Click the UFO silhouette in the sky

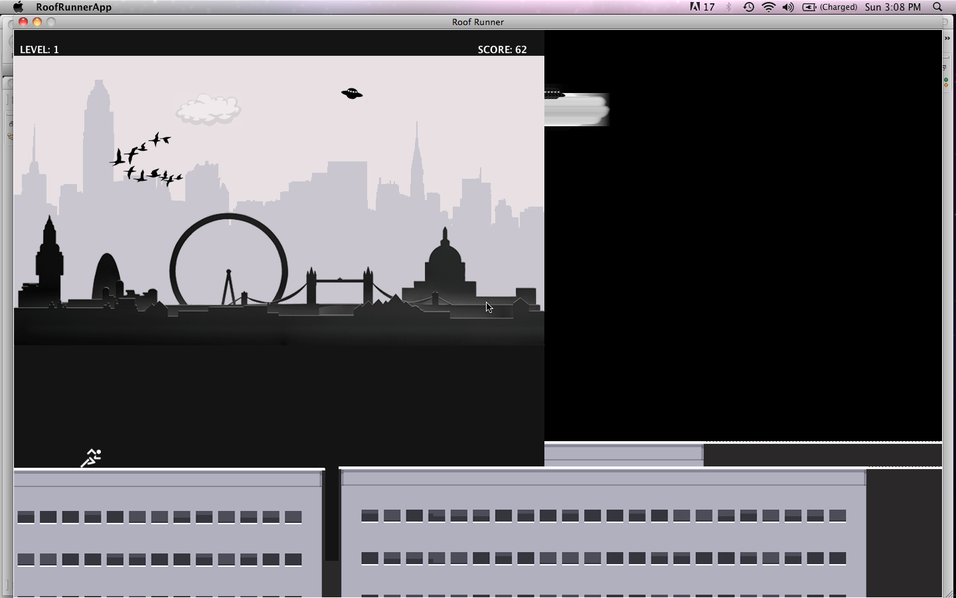352,94
